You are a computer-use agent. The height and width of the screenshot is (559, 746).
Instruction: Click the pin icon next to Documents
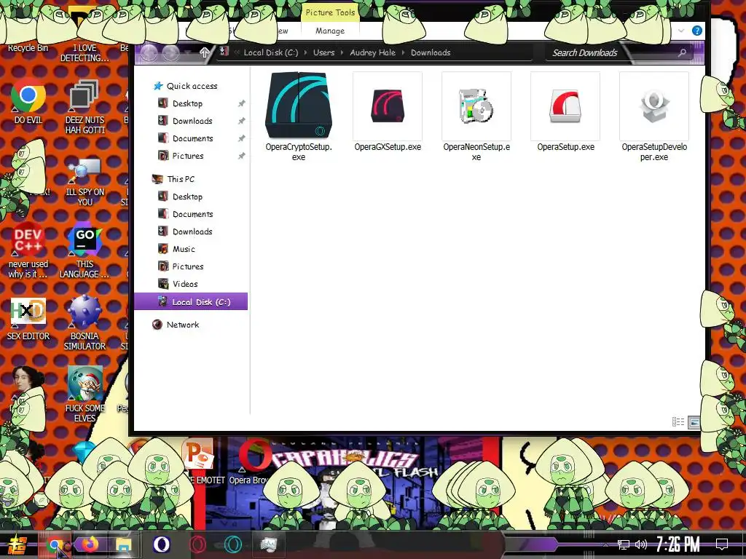tap(242, 138)
